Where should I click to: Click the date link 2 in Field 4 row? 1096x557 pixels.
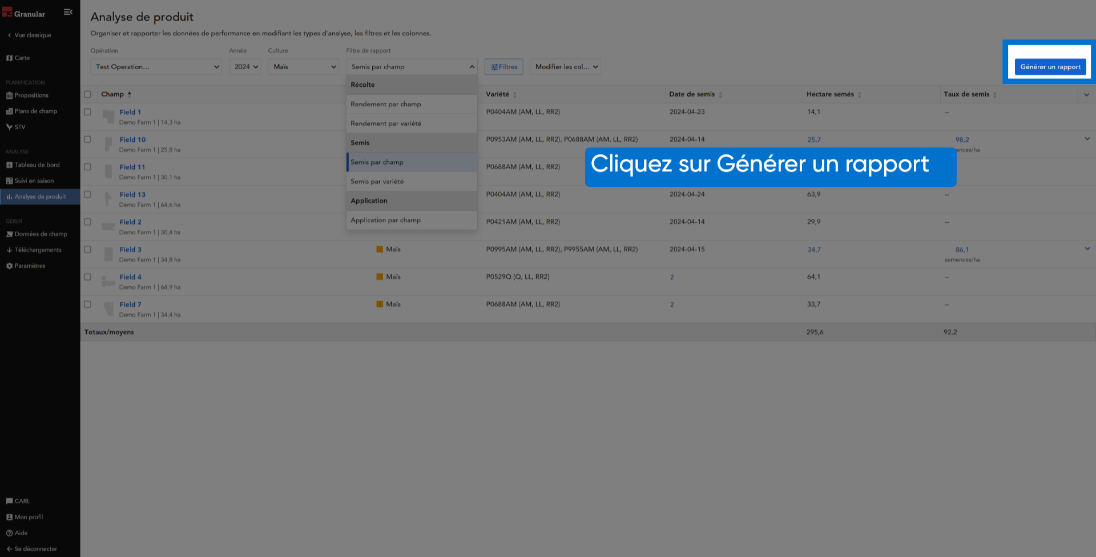point(672,277)
